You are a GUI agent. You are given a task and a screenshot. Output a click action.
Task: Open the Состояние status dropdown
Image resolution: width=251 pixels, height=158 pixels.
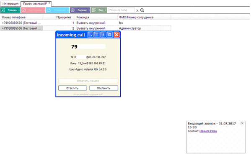[x=33, y=10]
